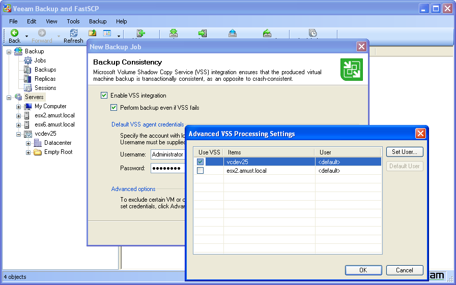Uncheck Use VSS for vcdev25
The height and width of the screenshot is (285, 456).
200,162
